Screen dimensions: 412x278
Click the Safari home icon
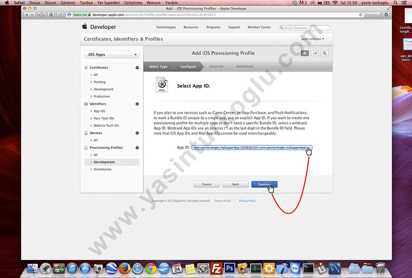(x=51, y=15)
